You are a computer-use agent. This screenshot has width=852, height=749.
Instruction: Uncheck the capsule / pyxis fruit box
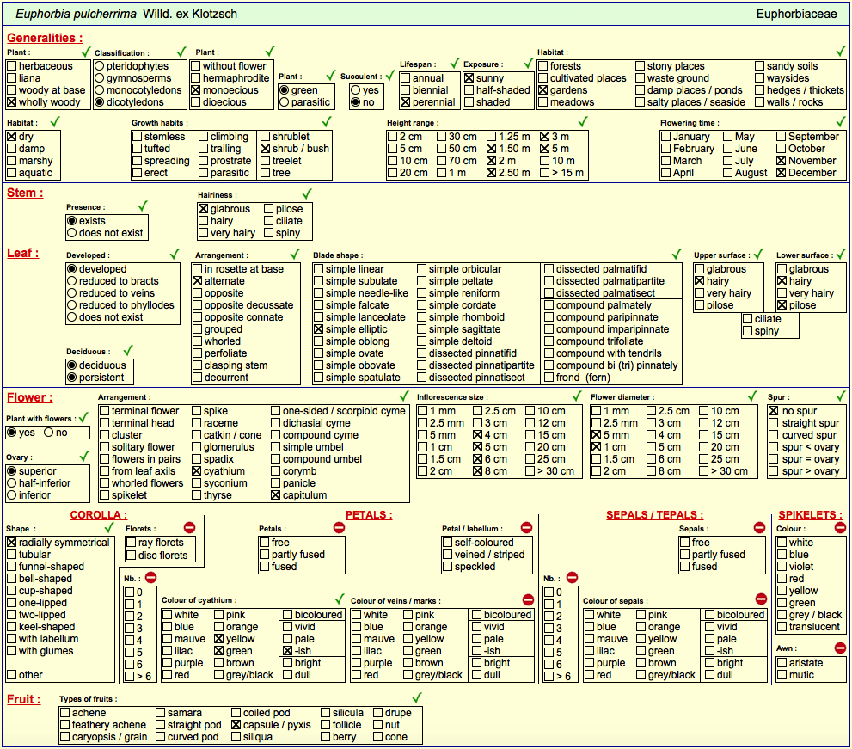click(x=236, y=725)
